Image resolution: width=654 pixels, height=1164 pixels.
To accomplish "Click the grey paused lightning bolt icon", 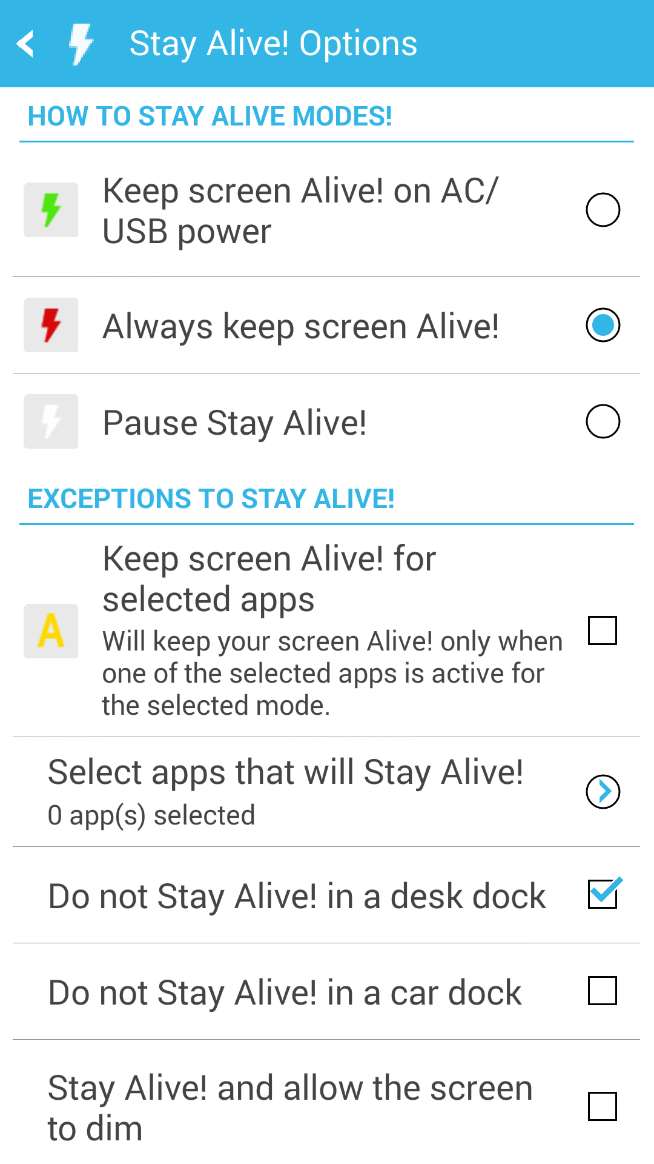I will (51, 421).
